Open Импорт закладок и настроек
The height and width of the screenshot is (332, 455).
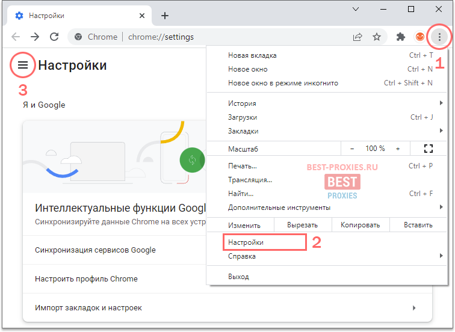227,308
